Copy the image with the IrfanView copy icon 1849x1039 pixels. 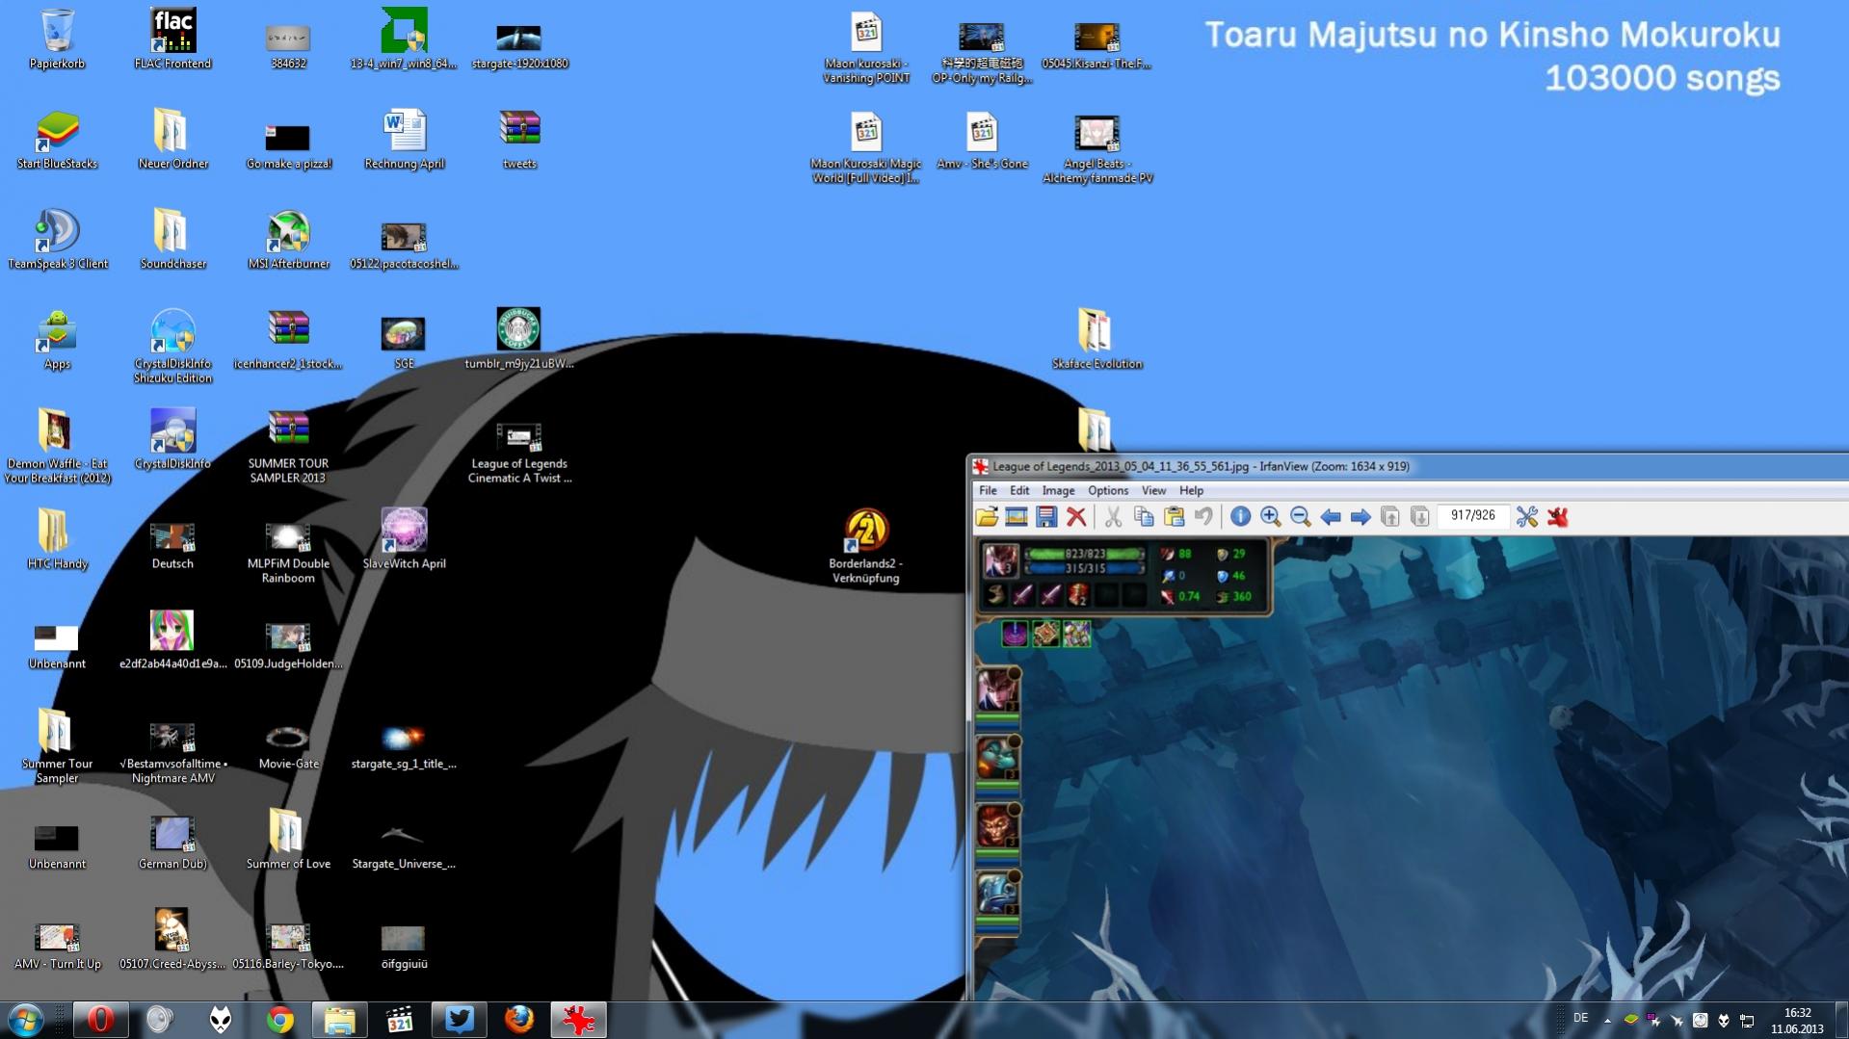point(1144,517)
